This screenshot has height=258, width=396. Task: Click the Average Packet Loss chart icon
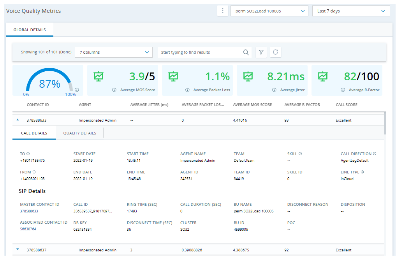173,76
